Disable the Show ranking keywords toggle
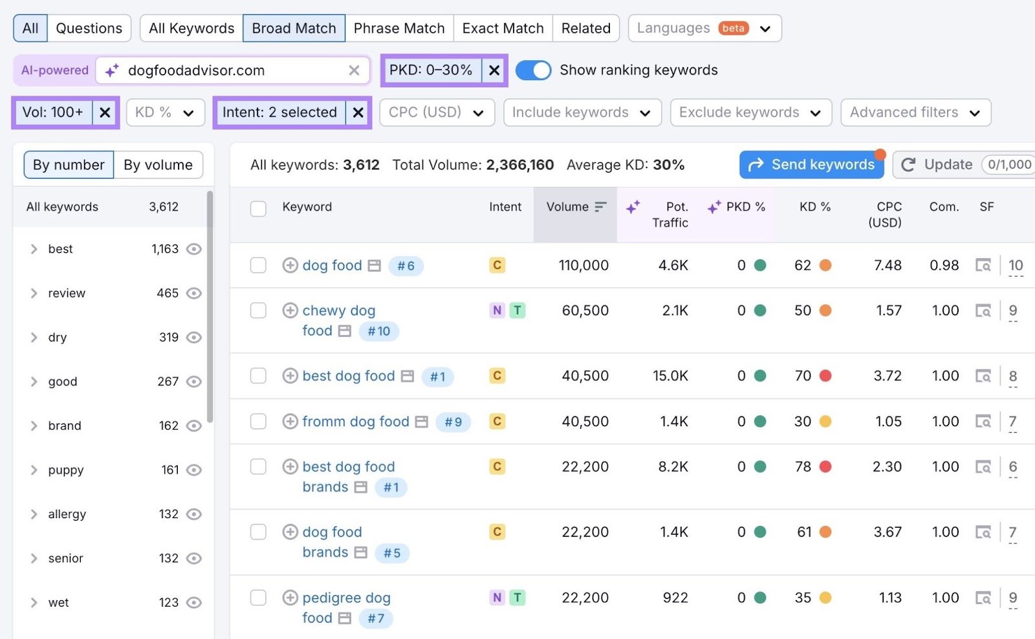The height and width of the screenshot is (639, 1035). pos(534,70)
